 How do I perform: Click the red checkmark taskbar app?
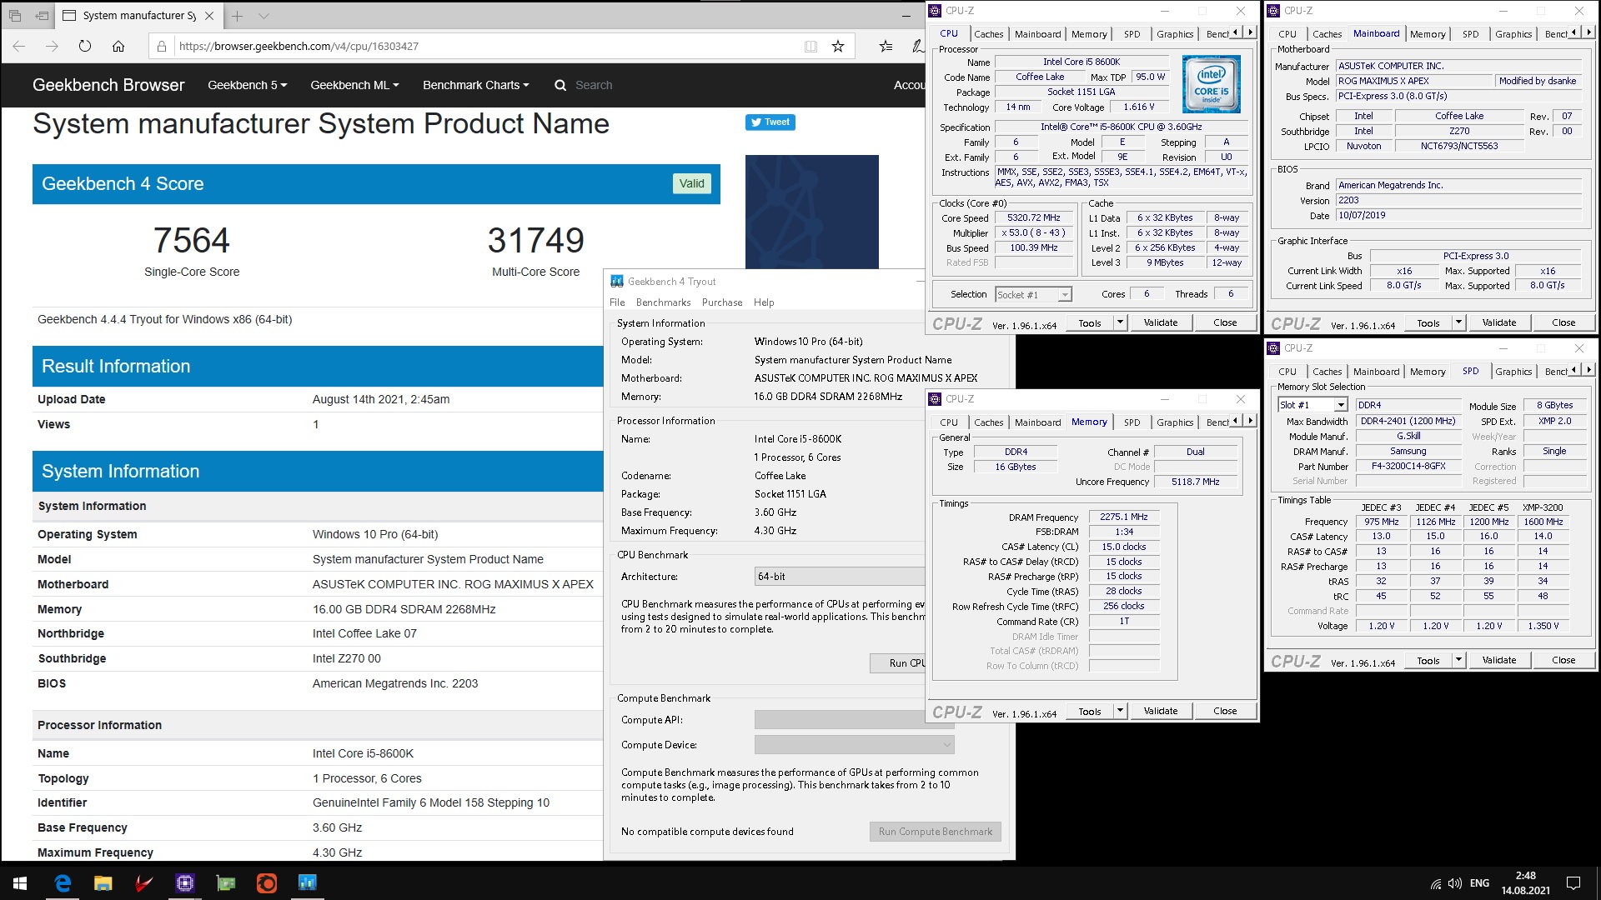(143, 882)
